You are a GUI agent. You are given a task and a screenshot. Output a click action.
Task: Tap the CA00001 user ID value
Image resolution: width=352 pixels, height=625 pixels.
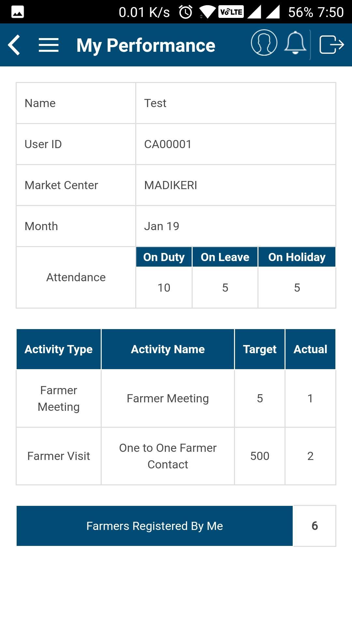[x=168, y=144]
